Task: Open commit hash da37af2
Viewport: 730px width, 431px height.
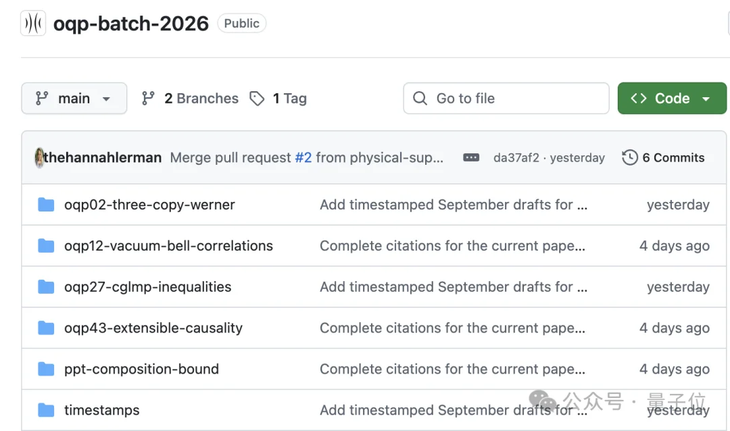Action: [x=516, y=158]
